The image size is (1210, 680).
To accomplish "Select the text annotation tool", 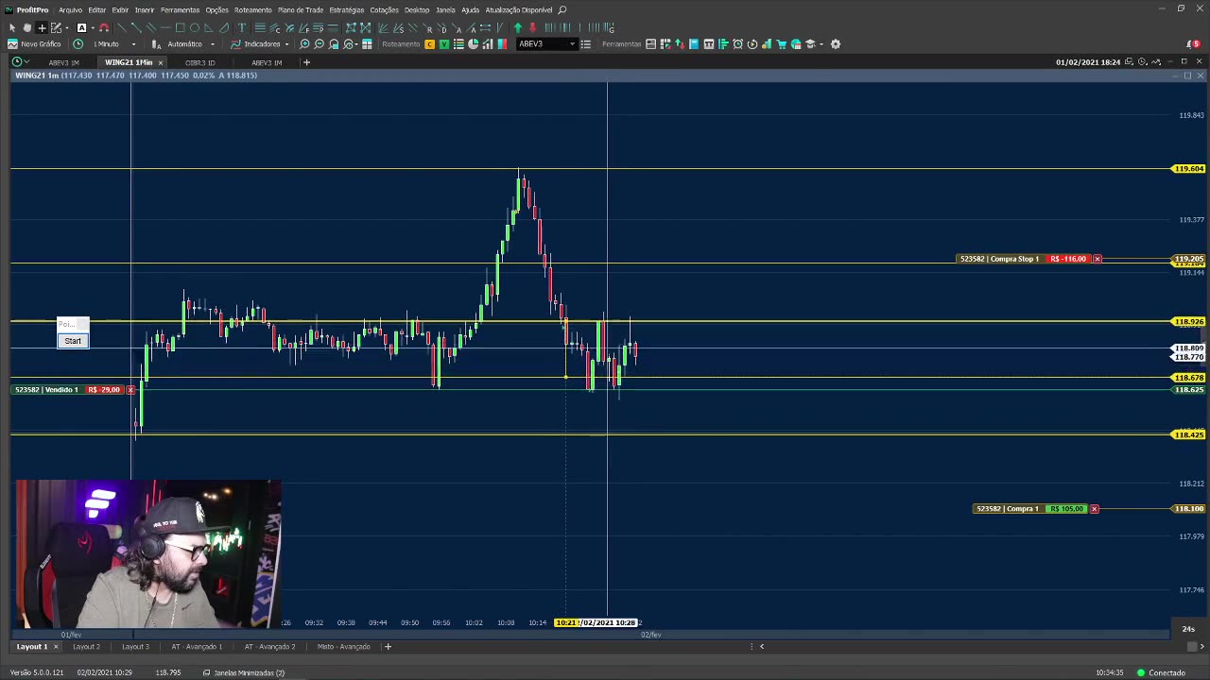I will click(x=241, y=27).
